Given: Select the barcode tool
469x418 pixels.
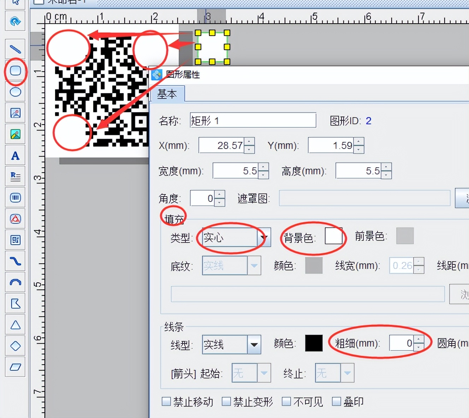Looking at the screenshot, I should click(15, 198).
